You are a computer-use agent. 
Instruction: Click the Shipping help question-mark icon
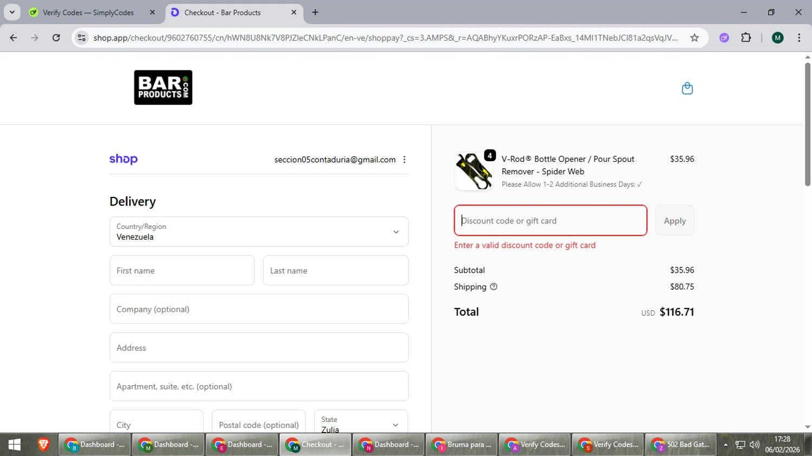[494, 287]
